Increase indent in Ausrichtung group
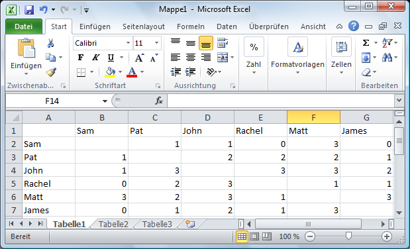 (x=191, y=72)
